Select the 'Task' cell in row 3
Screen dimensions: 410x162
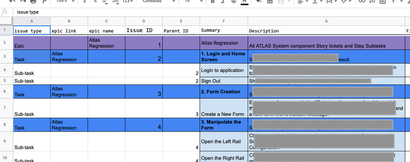32,56
